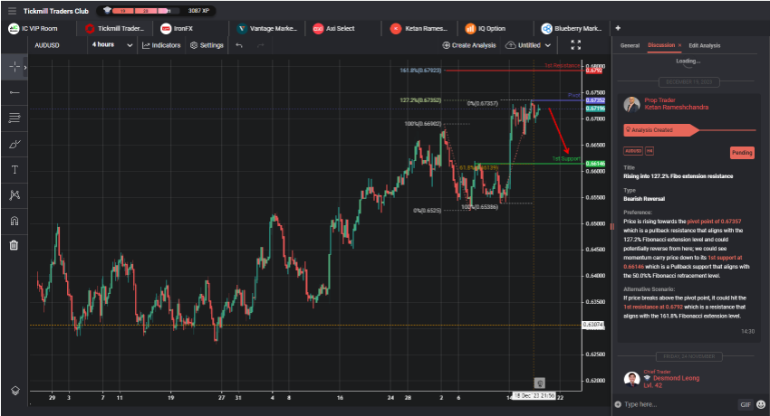Switch to the Vantage Markets tab
Image resolution: width=770 pixels, height=416 pixels.
266,28
